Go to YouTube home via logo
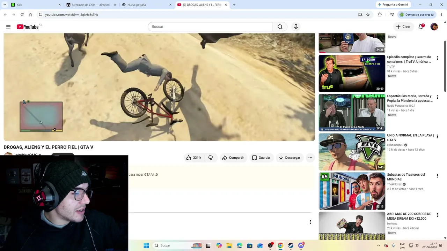Screen dimensions: 447x251 [28, 27]
